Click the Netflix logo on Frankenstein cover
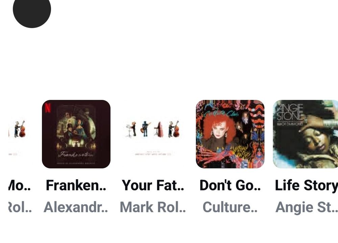The width and height of the screenshot is (338, 243). coord(48,108)
